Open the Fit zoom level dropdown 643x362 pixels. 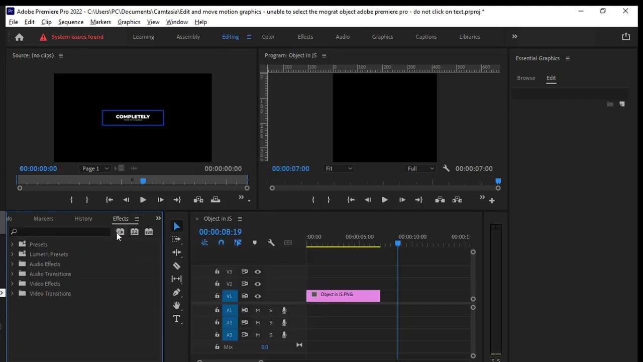[x=339, y=168]
